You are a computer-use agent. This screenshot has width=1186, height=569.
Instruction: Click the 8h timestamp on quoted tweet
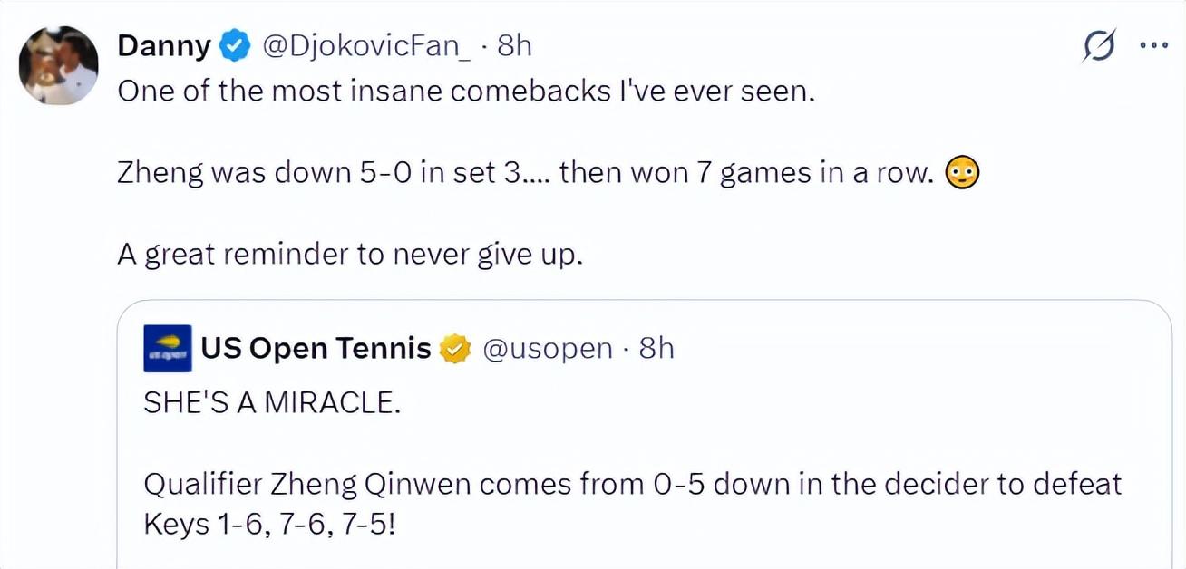(x=656, y=349)
